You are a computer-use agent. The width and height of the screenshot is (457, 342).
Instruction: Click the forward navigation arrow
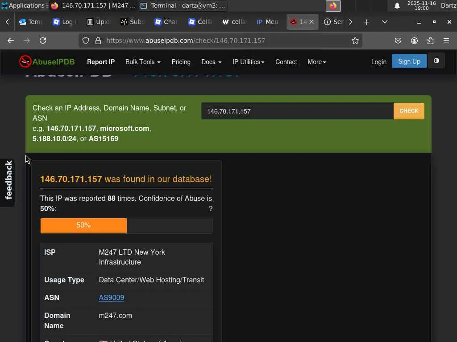pyautogui.click(x=27, y=41)
